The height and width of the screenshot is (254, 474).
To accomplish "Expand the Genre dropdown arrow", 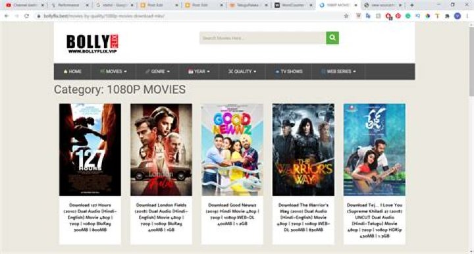I will (x=169, y=72).
